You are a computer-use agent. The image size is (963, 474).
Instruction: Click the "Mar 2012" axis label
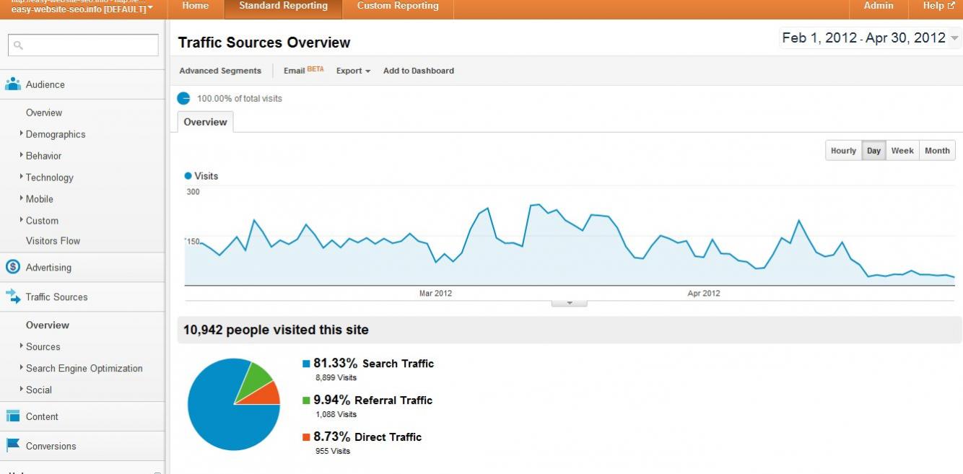click(435, 293)
